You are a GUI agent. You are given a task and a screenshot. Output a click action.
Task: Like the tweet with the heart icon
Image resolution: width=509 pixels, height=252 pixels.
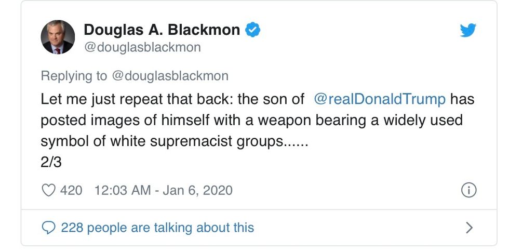click(x=48, y=190)
